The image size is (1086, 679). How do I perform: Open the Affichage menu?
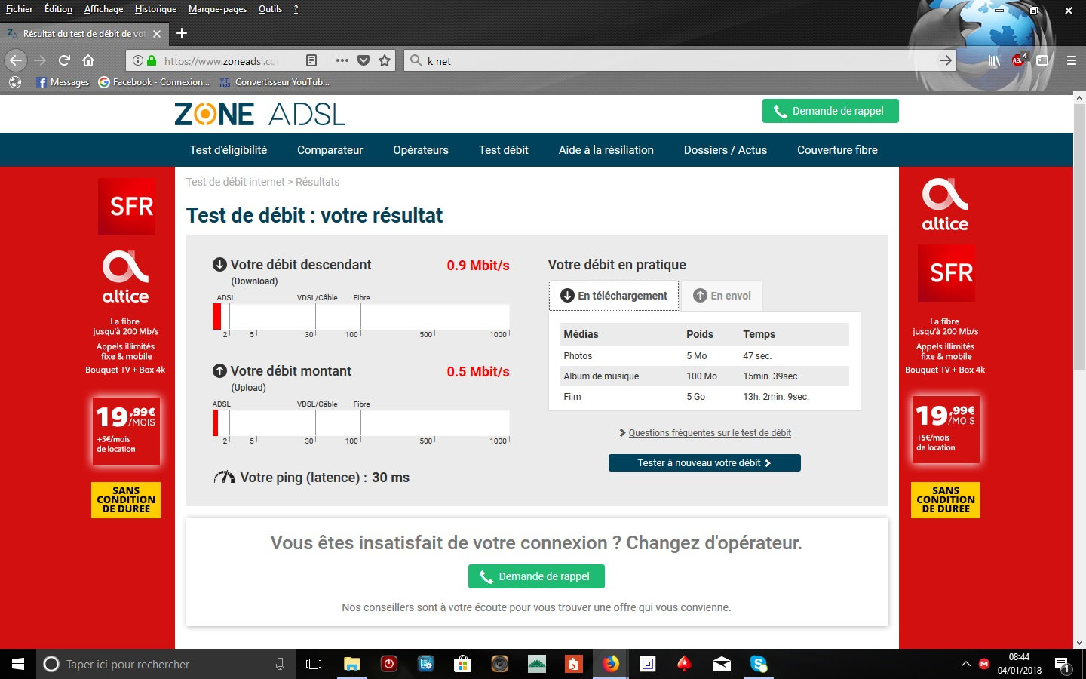pos(103,9)
